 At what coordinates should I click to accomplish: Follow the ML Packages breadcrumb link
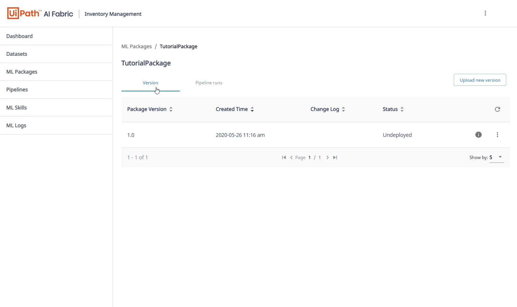pos(136,46)
